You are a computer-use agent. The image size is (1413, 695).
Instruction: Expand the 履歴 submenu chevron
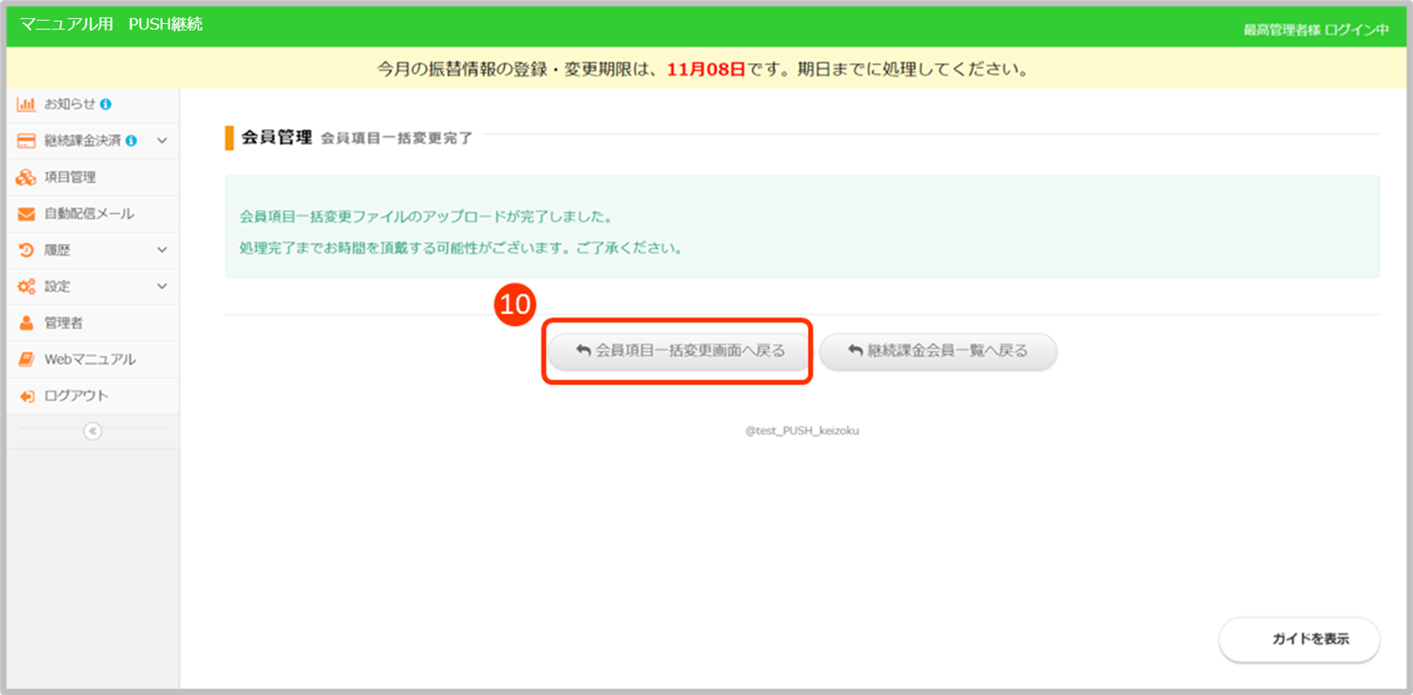click(162, 251)
